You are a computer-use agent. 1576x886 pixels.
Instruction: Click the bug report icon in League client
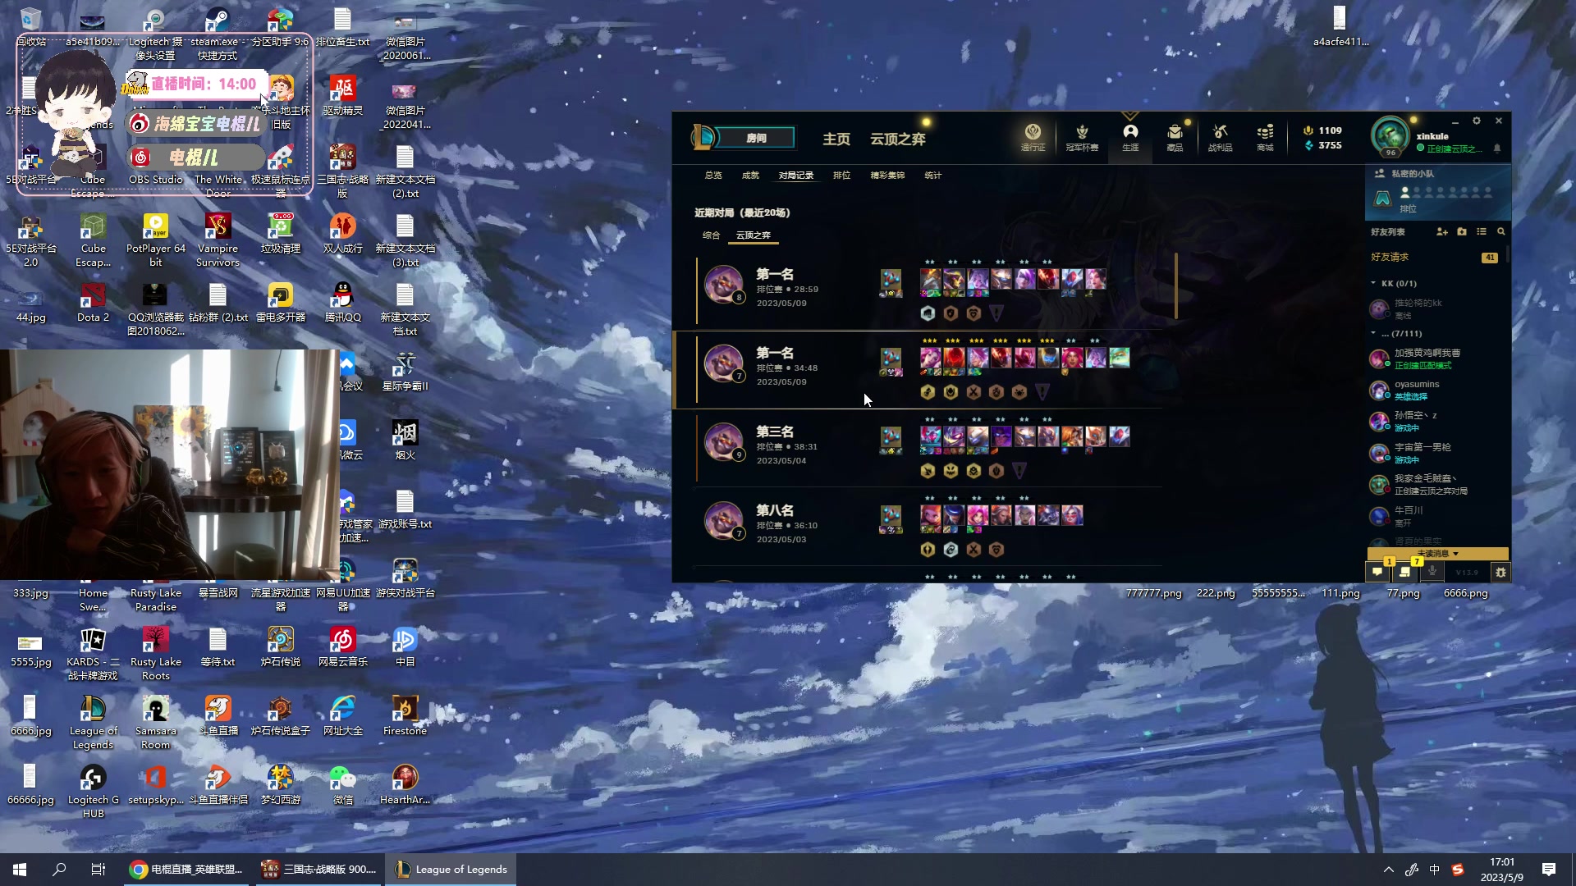1501,573
